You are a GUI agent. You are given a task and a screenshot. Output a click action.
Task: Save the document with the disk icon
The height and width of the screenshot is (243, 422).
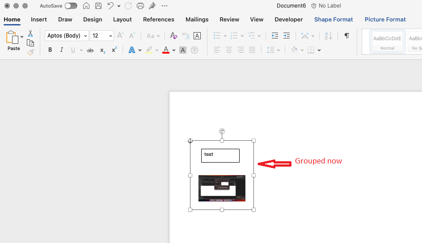pos(98,6)
